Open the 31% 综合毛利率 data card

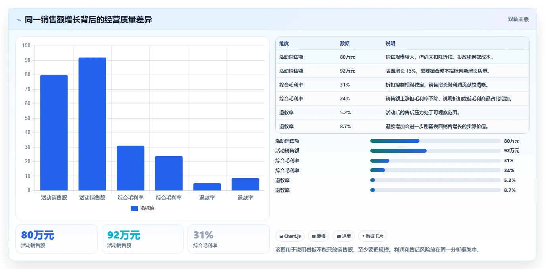point(228,239)
